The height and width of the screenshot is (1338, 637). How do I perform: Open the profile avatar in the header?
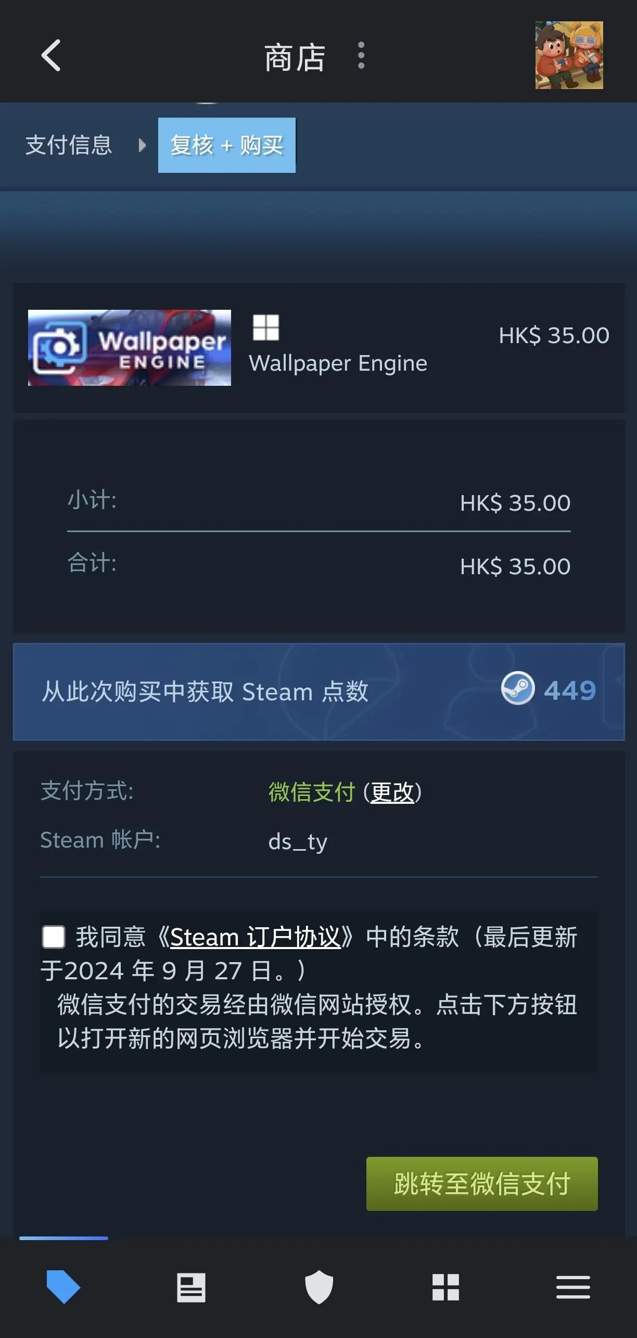click(x=569, y=55)
